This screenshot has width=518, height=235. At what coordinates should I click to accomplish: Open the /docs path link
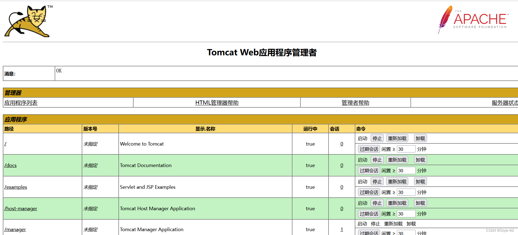[10, 165]
